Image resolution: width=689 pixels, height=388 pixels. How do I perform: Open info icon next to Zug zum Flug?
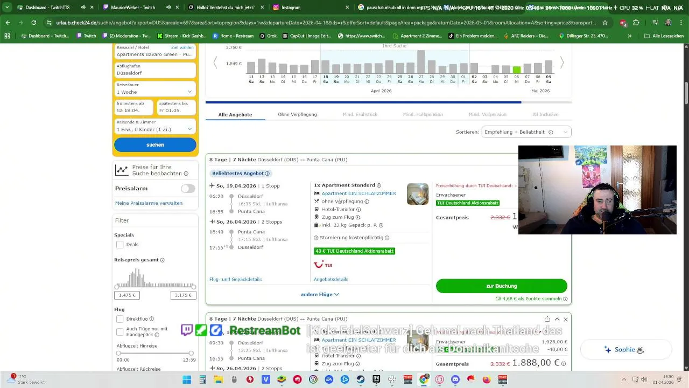[358, 217]
